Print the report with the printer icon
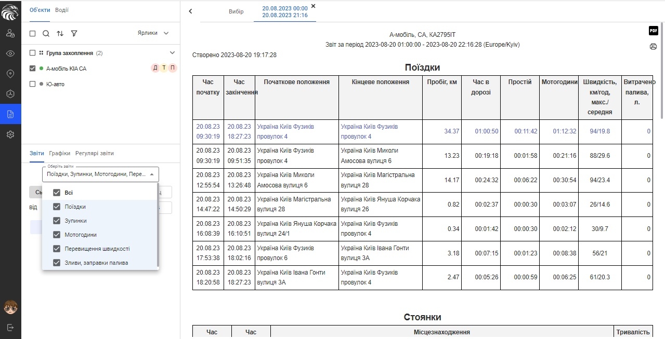This screenshot has height=339, width=665. pos(653,46)
